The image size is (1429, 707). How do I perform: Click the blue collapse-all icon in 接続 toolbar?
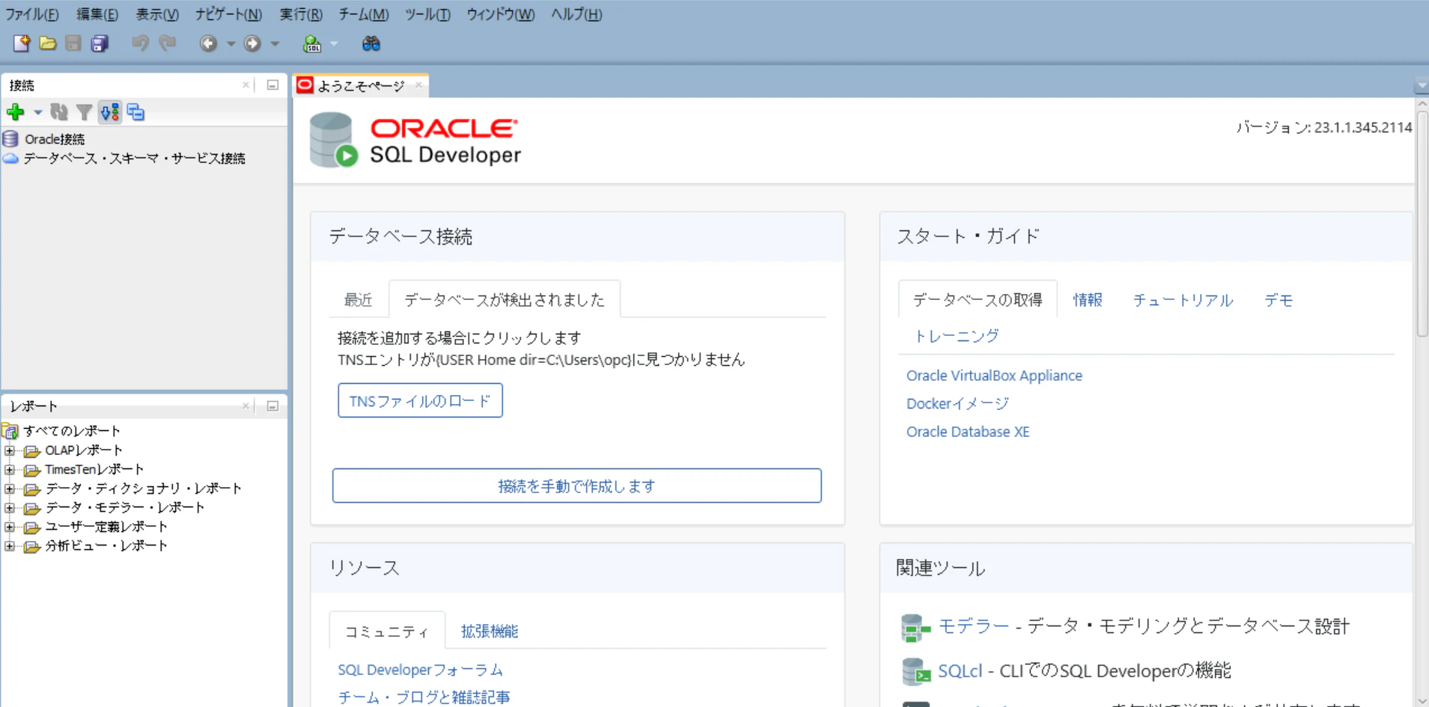[x=135, y=112]
